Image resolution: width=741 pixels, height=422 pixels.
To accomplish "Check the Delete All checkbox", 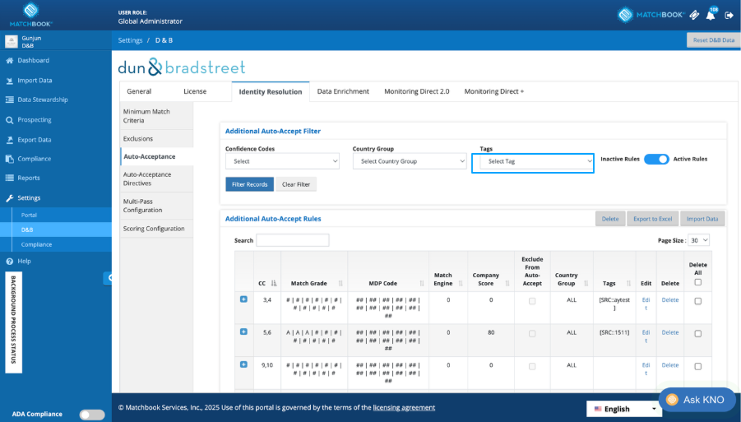I will click(x=698, y=282).
